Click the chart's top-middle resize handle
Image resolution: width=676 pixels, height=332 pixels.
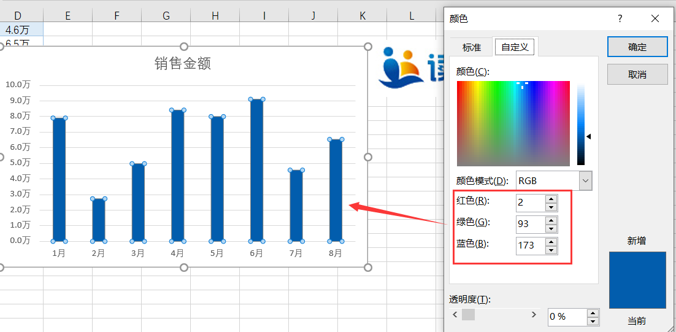(183, 47)
